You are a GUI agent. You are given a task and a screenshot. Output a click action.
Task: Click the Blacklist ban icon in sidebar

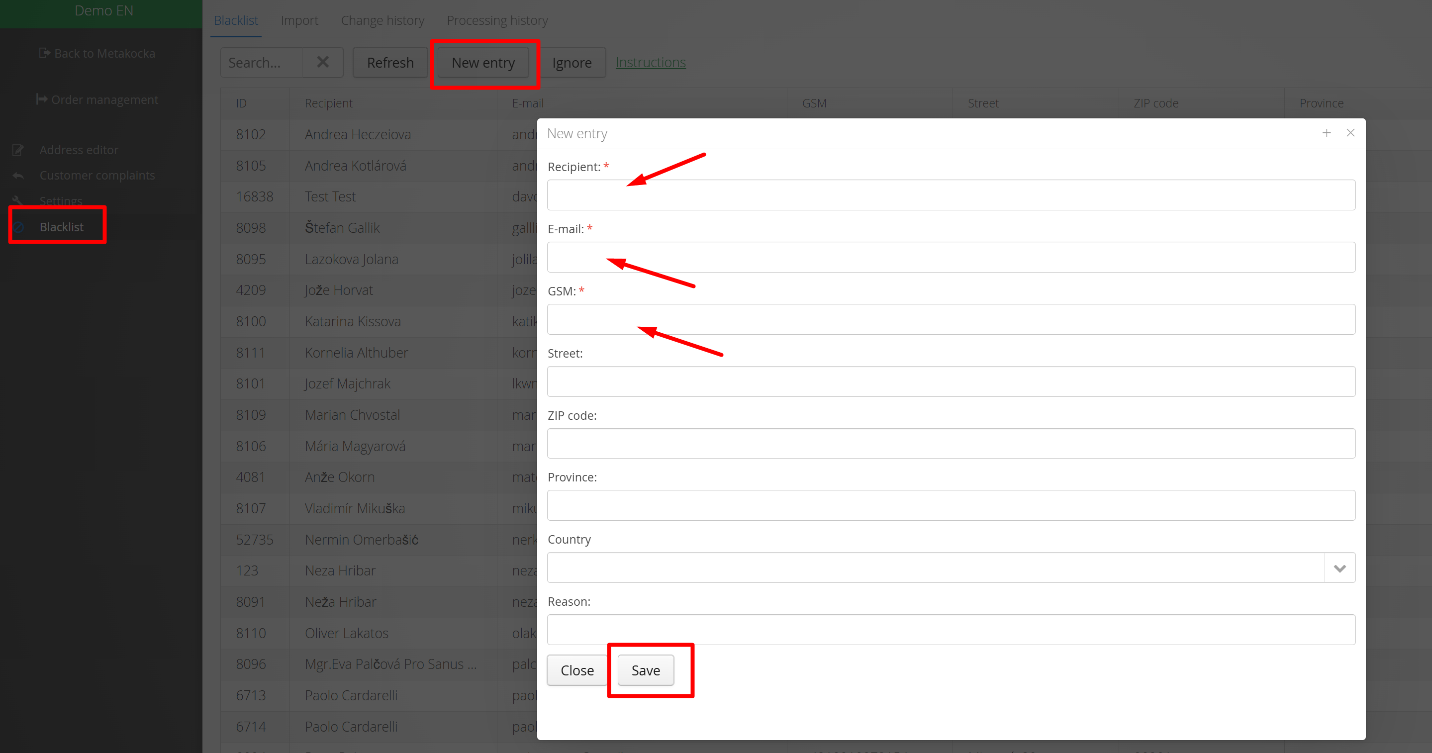(19, 227)
